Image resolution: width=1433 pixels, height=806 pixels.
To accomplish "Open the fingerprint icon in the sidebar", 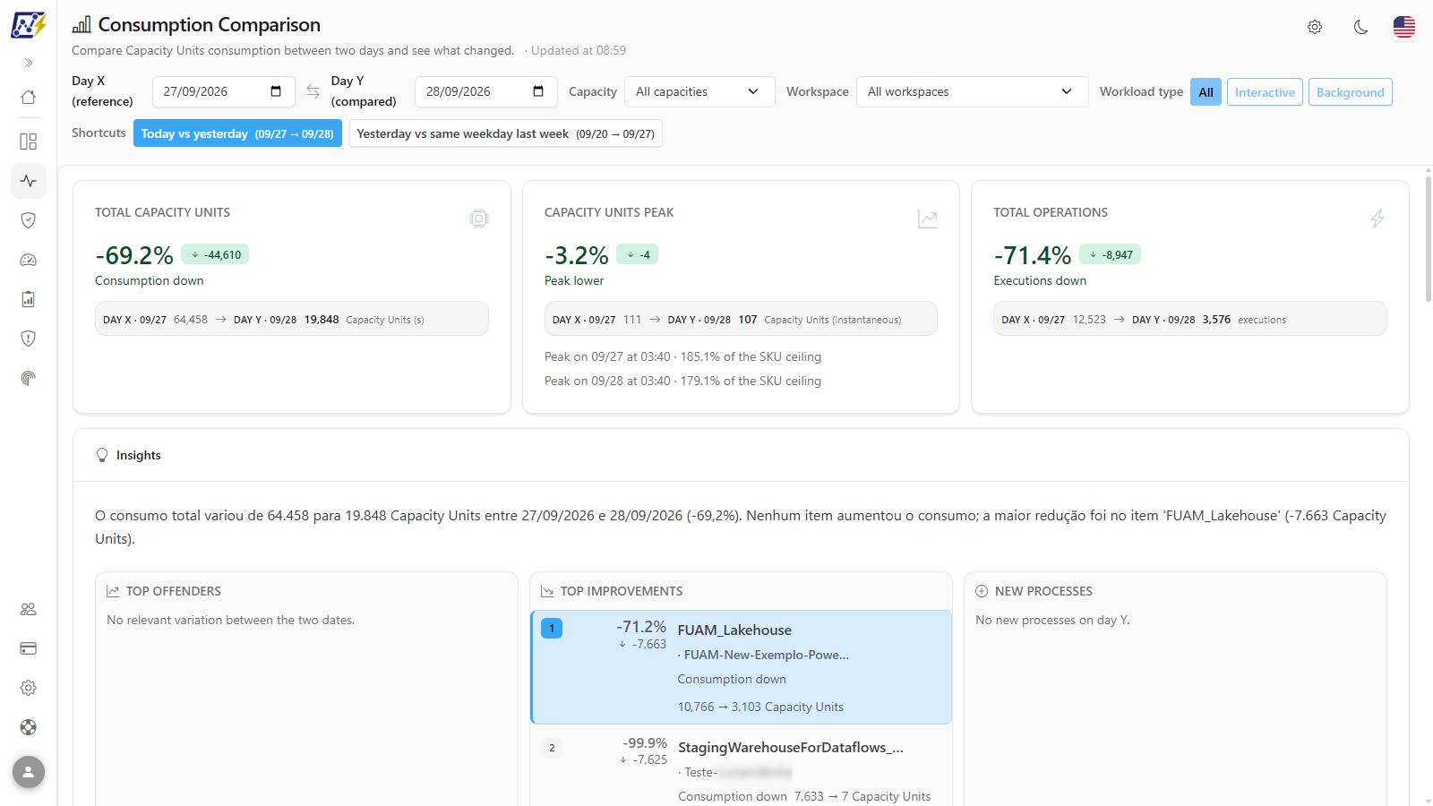I will pyautogui.click(x=29, y=378).
